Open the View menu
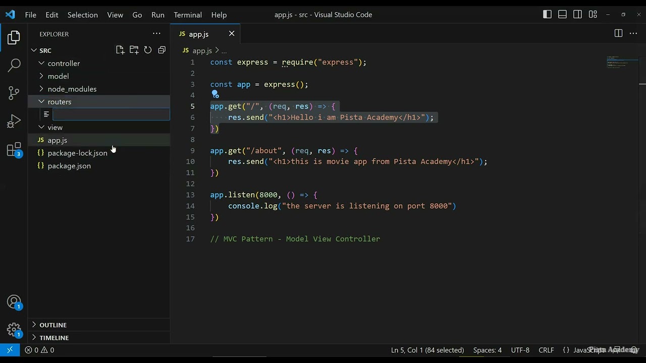The height and width of the screenshot is (363, 646). tap(115, 15)
